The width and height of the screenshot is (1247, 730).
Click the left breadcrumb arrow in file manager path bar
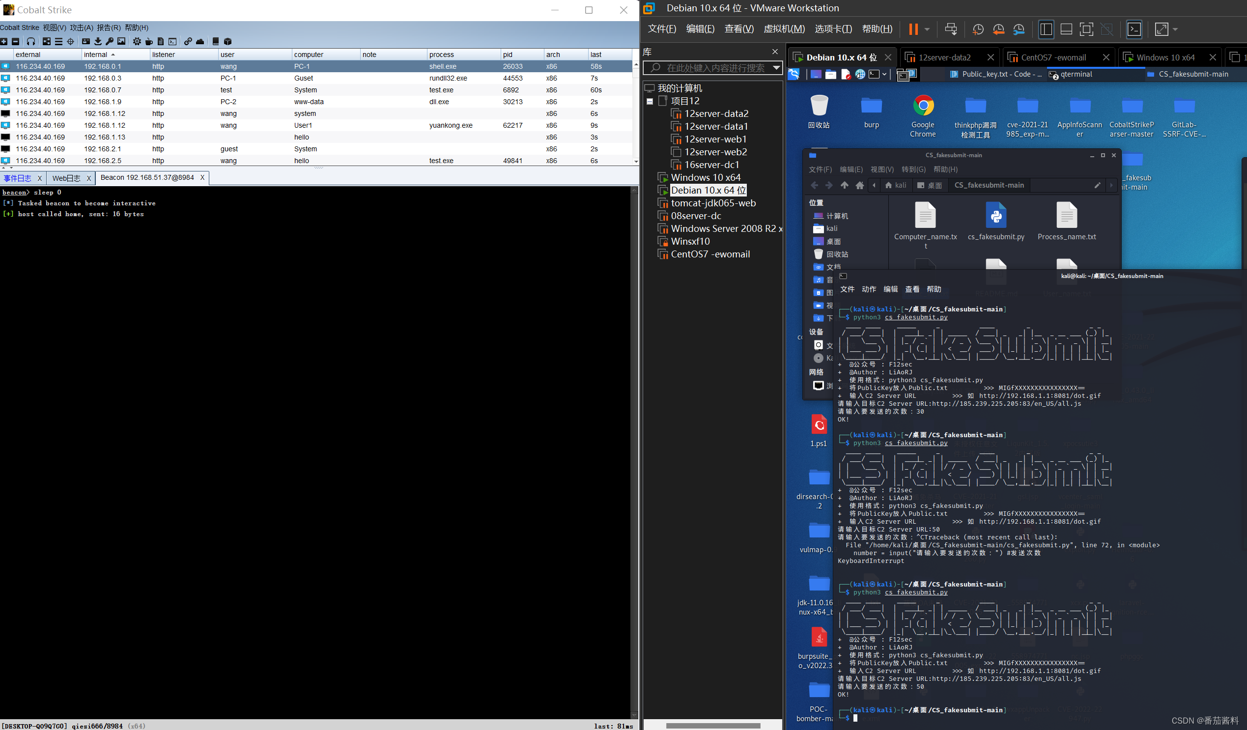(875, 185)
